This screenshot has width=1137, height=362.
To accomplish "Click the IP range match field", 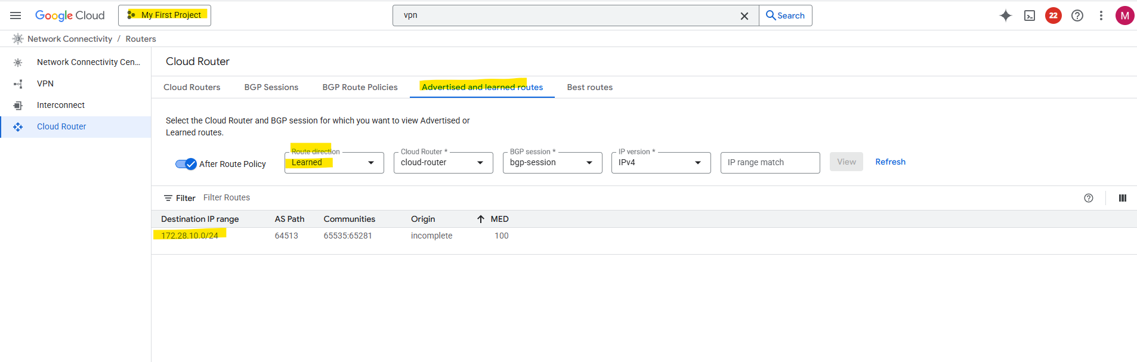I will [x=770, y=163].
